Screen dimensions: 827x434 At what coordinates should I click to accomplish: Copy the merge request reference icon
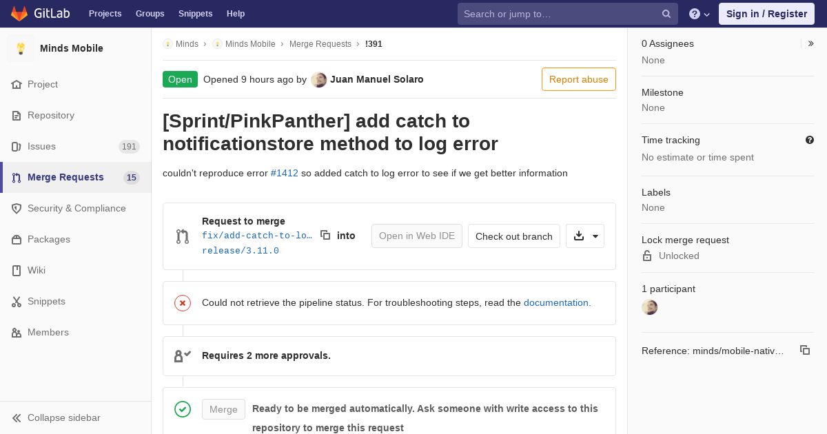[804, 350]
